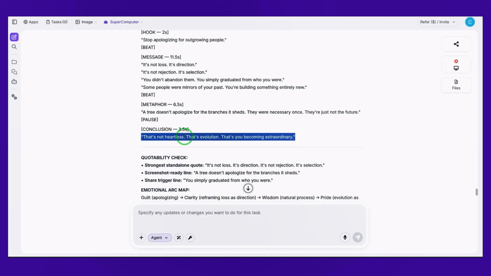
Task: Toggle the sidebar panel icon
Action: pyautogui.click(x=15, y=22)
